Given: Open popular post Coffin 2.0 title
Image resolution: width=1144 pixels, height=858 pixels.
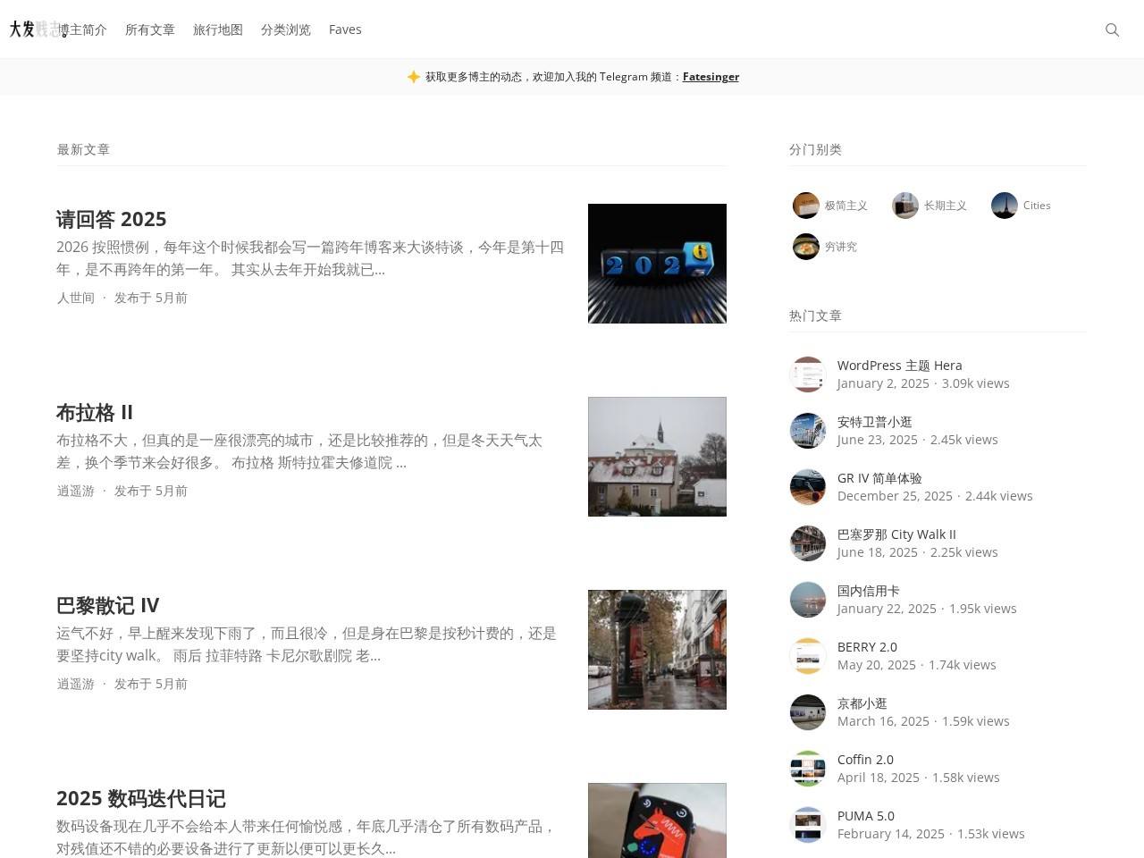Looking at the screenshot, I should coord(865,760).
